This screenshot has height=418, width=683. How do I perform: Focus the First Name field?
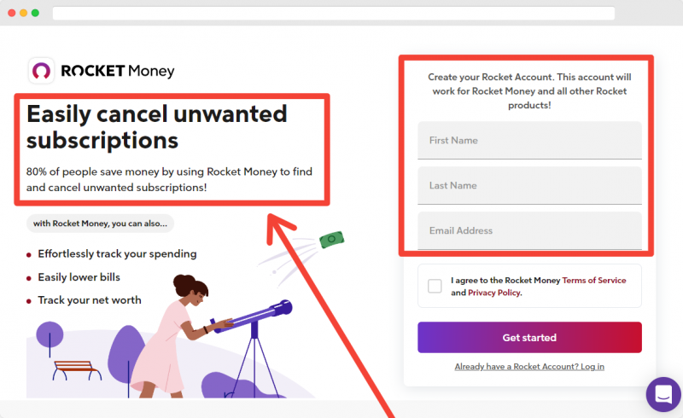529,140
